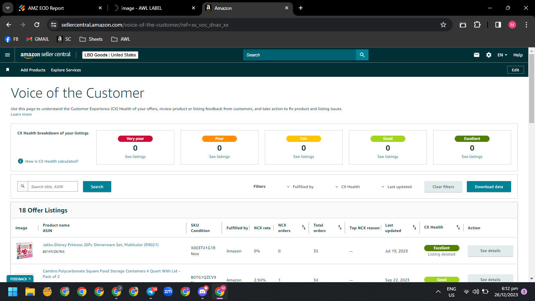Screen dimensions: 535x301
Task: Expand the Last updated filter
Action: 396,187
